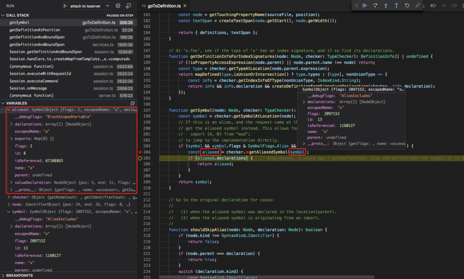This screenshot has height=279, width=464.
Task: Select the getDefinitionAtPosition stack frame
Action: [34, 30]
